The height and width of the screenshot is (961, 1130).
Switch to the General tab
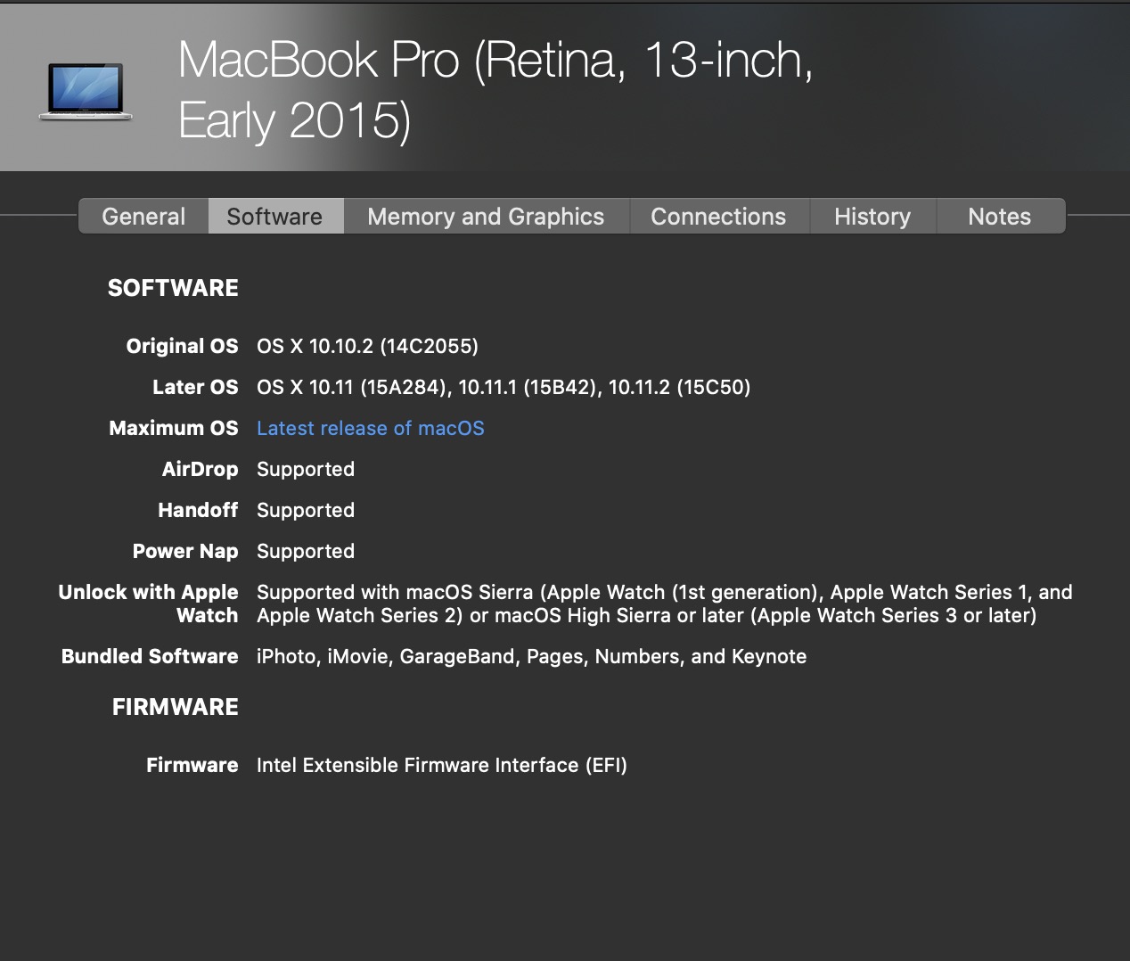[143, 217]
